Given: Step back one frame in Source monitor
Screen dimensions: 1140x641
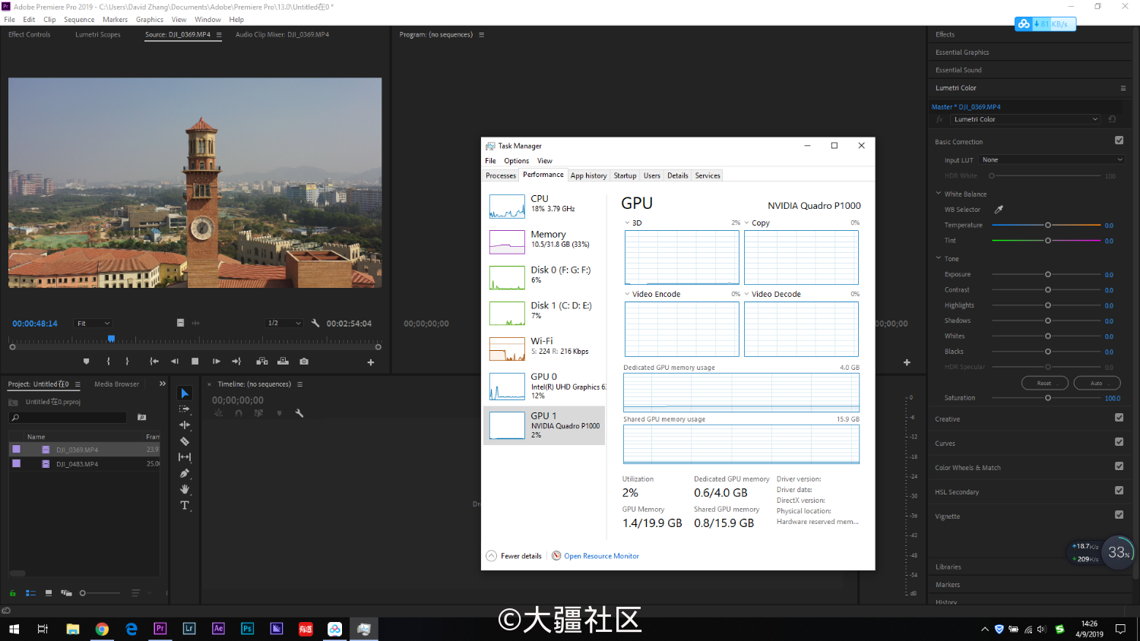Looking at the screenshot, I should (x=175, y=362).
